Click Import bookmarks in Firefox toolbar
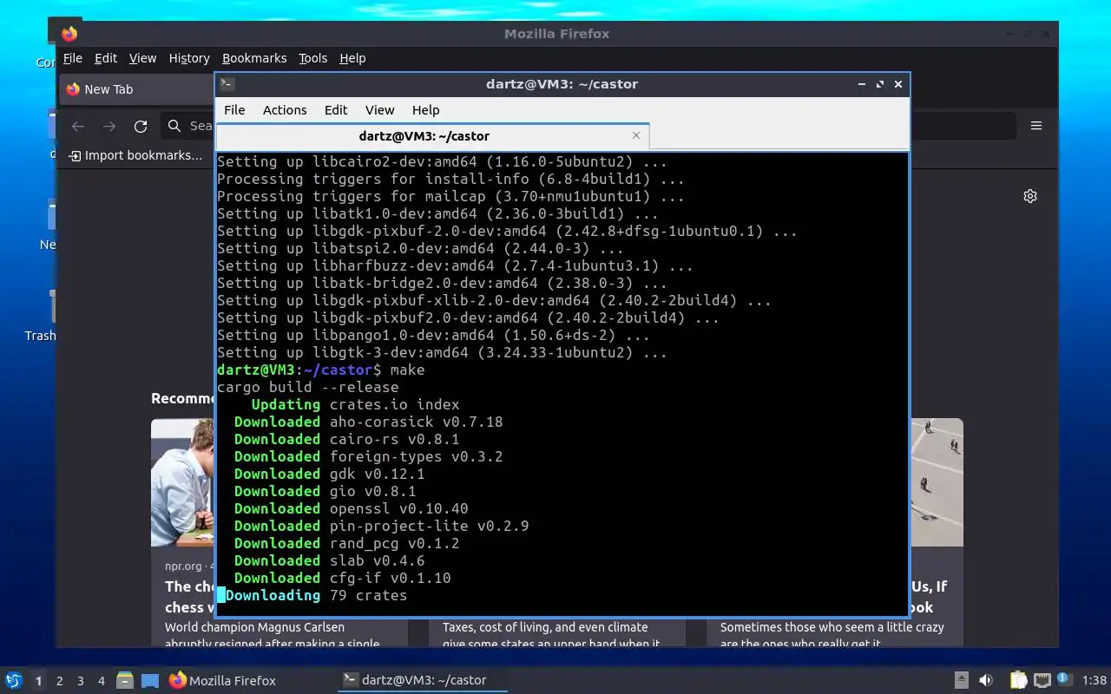The image size is (1111, 694). pos(135,155)
